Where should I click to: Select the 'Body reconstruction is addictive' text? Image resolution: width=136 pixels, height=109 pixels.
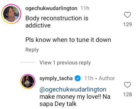[57, 22]
